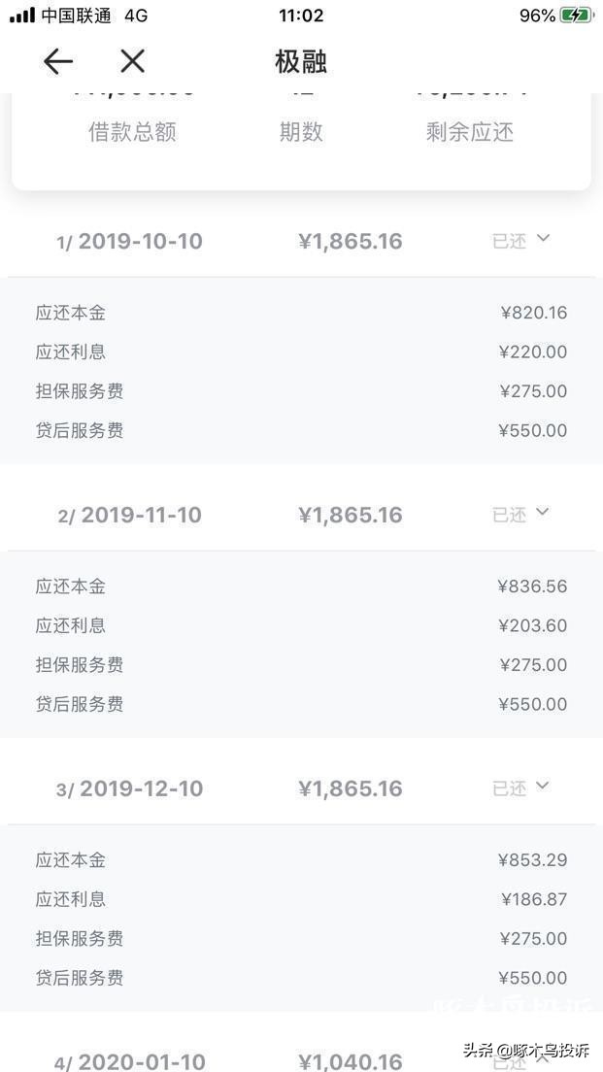Screen dimensions: 603x1072
Task: Tap the cellular signal bars icon
Action: point(19,15)
